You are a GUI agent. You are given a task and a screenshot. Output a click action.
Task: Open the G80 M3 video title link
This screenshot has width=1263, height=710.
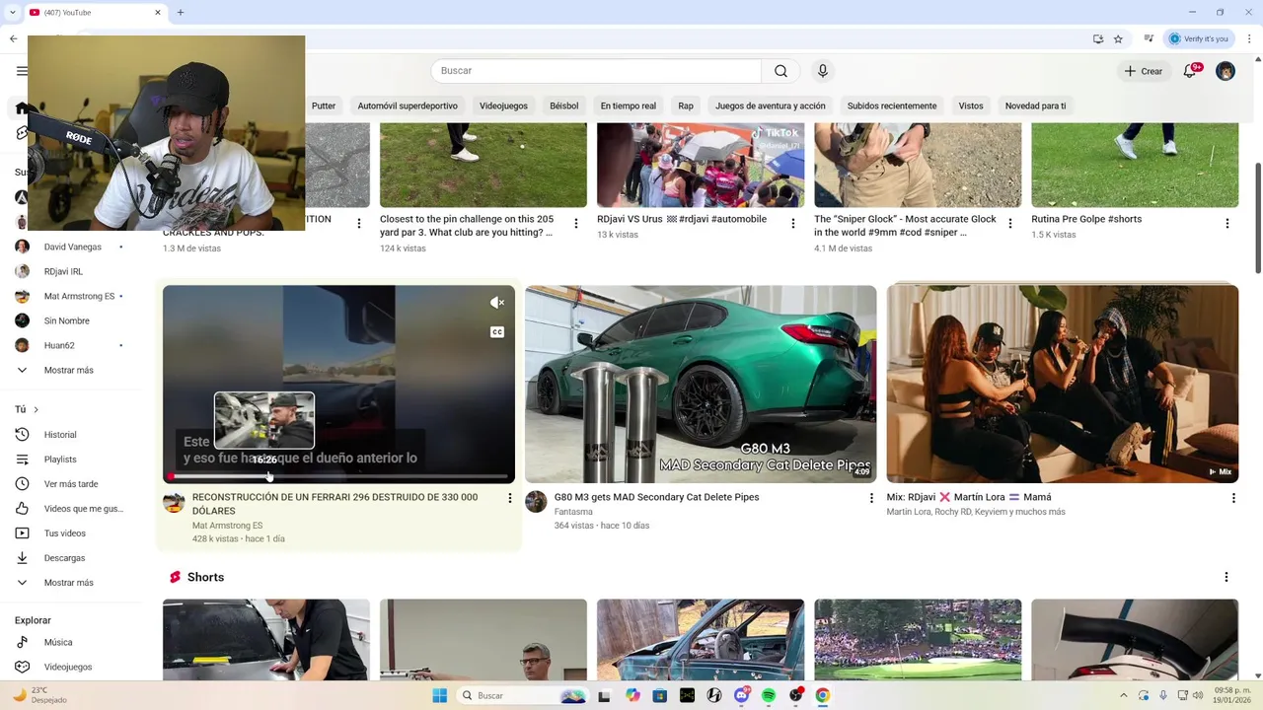[656, 497]
